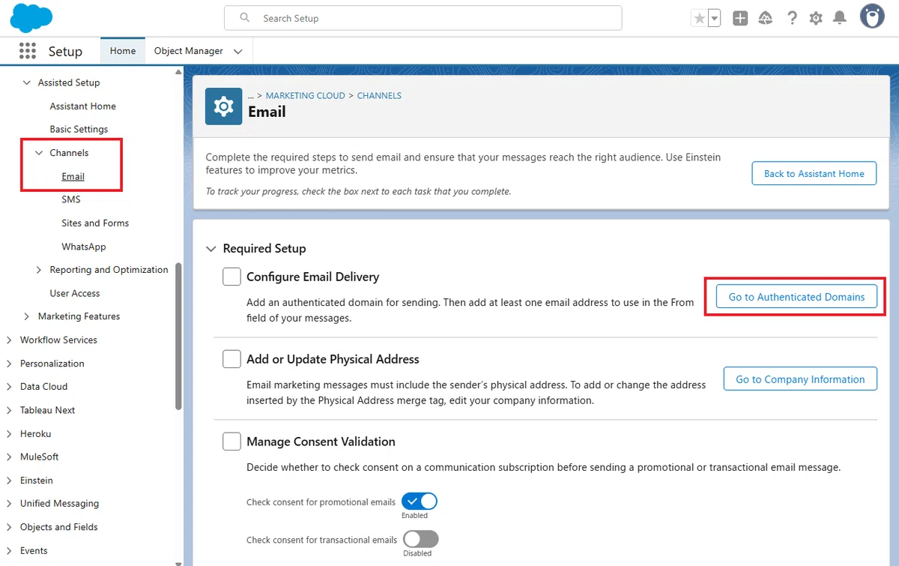Image resolution: width=899 pixels, height=566 pixels.
Task: Switch to the Object Manager tab
Action: 188,51
